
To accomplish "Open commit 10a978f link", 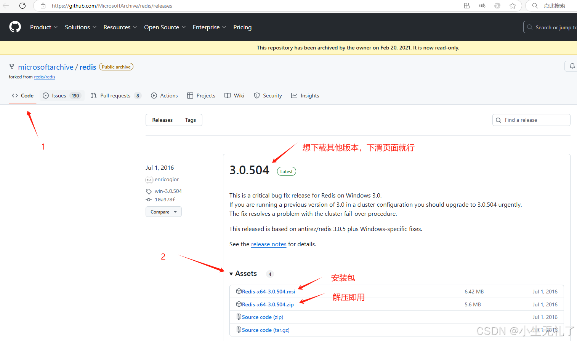I will pos(165,199).
